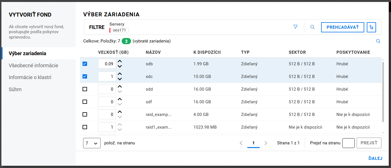Go to previous page arrow
Viewport: 391px width, 168px height.
241,143
